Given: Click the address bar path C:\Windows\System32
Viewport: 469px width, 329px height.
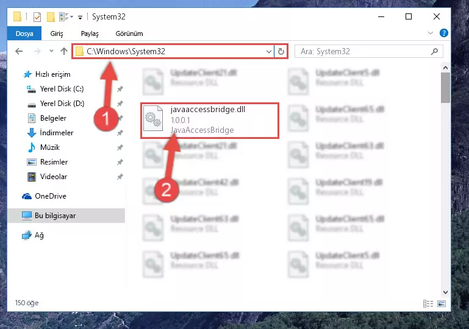Looking at the screenshot, I should click(x=126, y=51).
